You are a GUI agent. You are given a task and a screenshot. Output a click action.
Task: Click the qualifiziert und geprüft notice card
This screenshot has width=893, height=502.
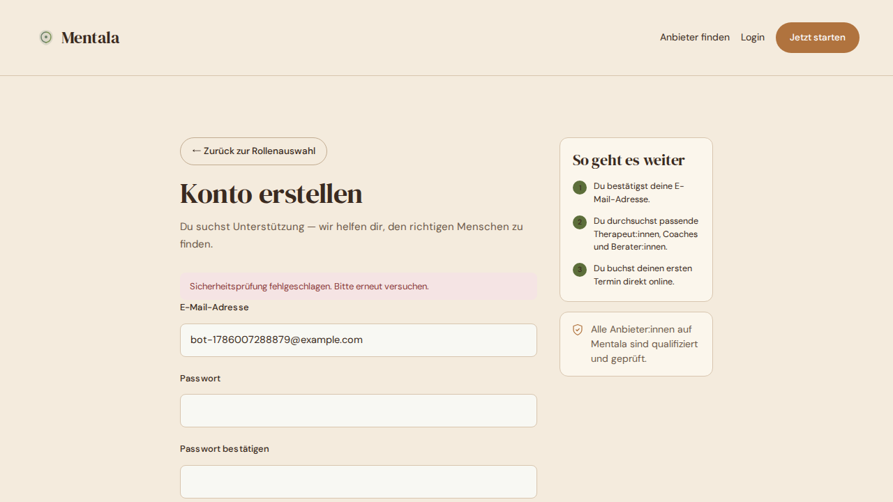coord(636,344)
